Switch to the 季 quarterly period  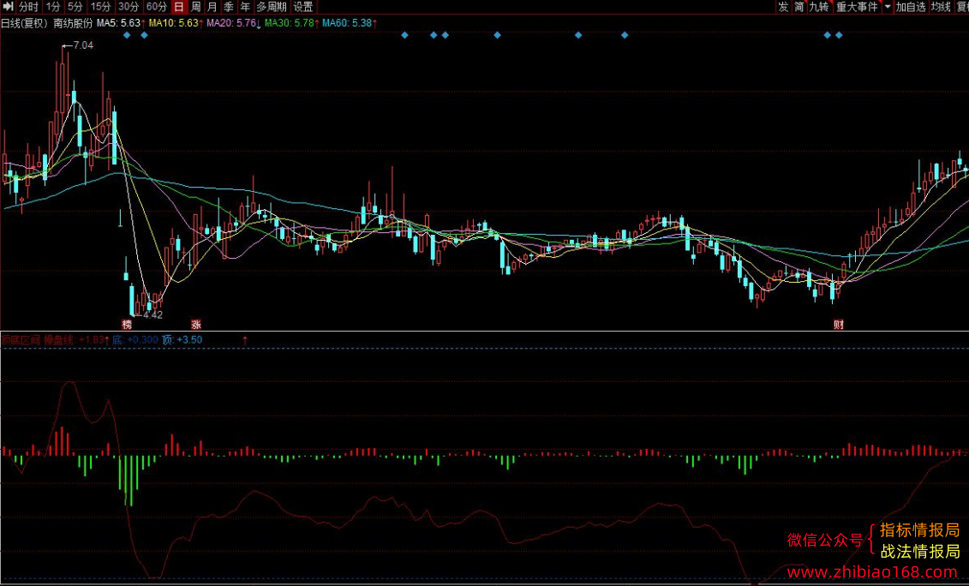click(229, 7)
